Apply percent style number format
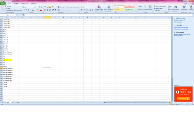 (85, 10)
